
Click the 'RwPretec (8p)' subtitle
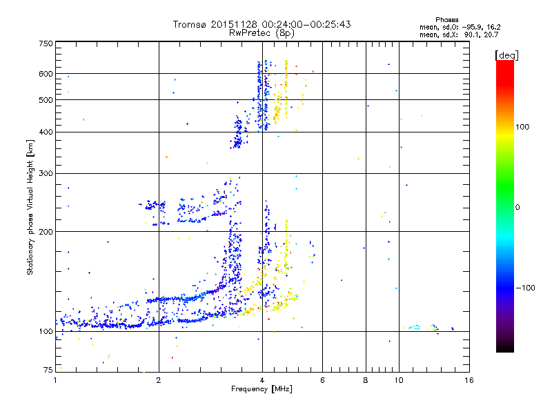(x=262, y=33)
